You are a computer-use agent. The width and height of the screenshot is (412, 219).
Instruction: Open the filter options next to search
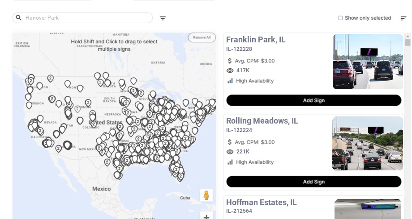coord(163,18)
